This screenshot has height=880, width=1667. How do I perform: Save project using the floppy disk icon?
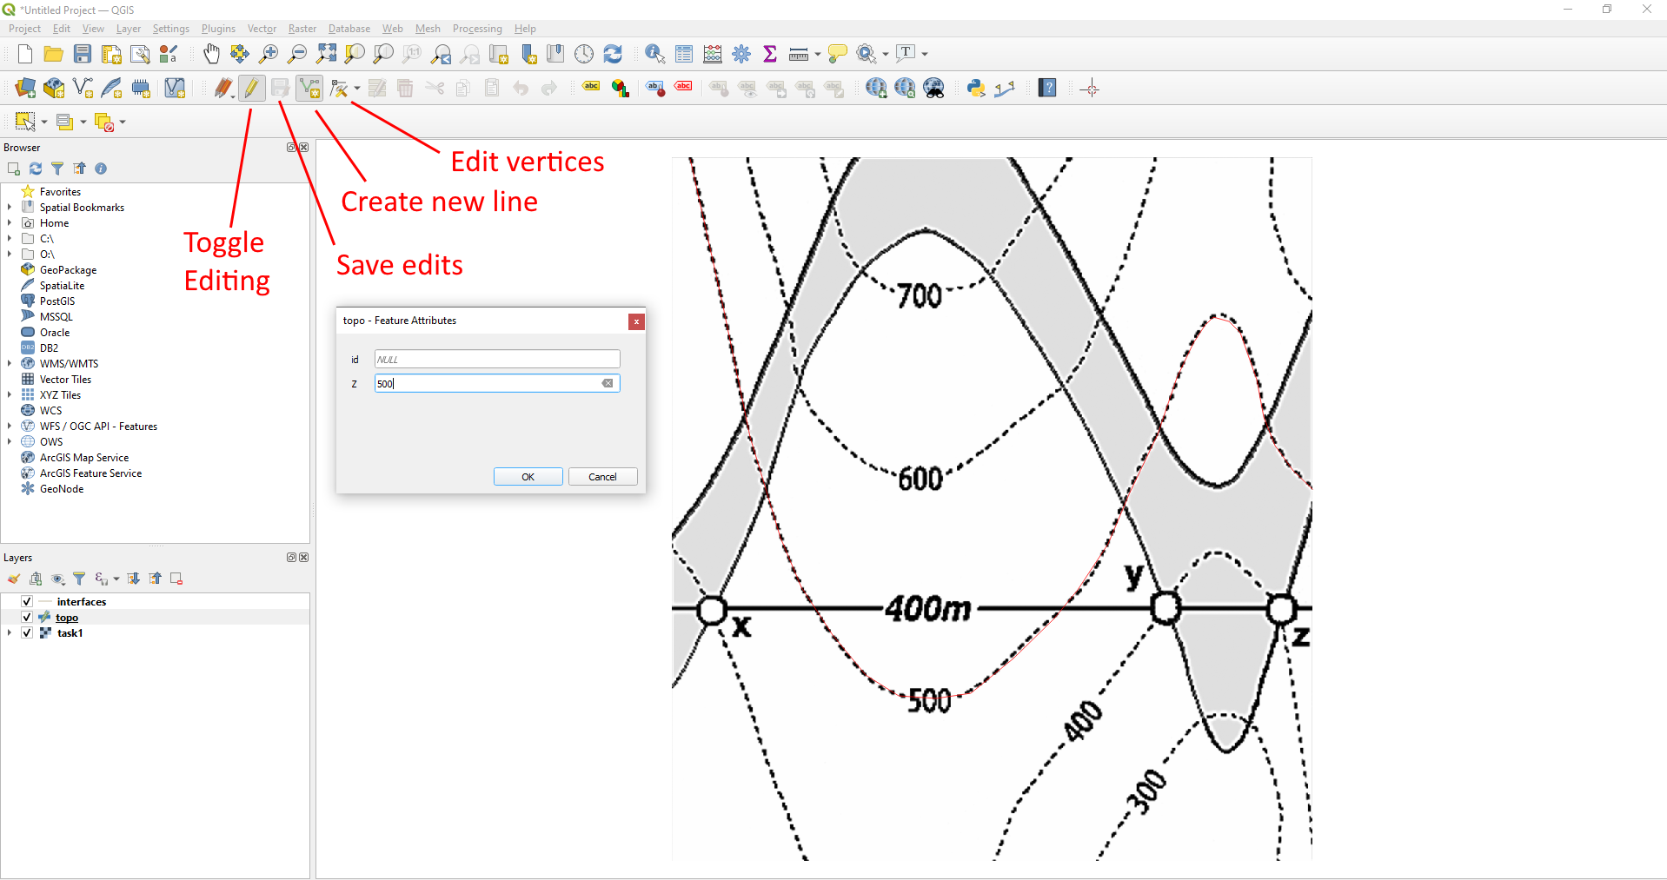[x=83, y=54]
